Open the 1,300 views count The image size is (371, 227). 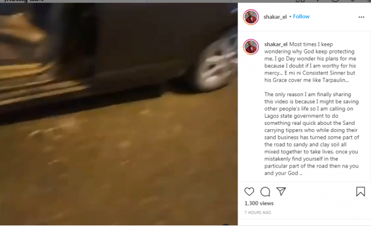point(259,203)
